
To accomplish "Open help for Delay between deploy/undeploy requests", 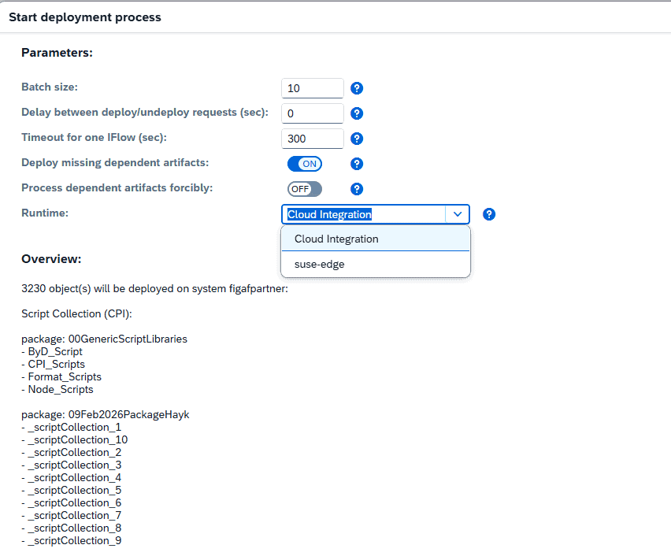I will coord(357,113).
